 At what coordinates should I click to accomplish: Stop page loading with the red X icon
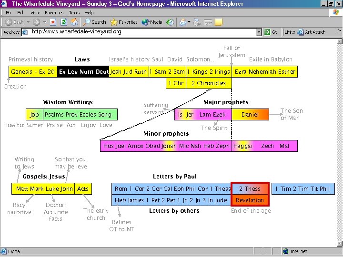53,22
